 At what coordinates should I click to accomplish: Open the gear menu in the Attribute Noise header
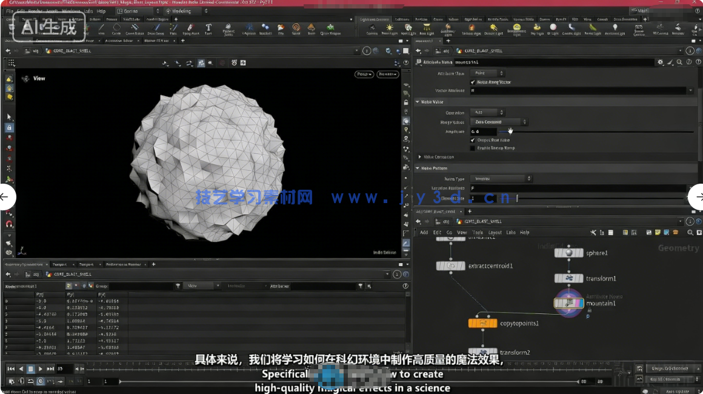(x=661, y=62)
